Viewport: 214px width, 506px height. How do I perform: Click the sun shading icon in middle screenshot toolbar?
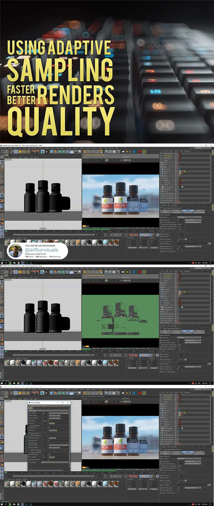tap(127, 272)
